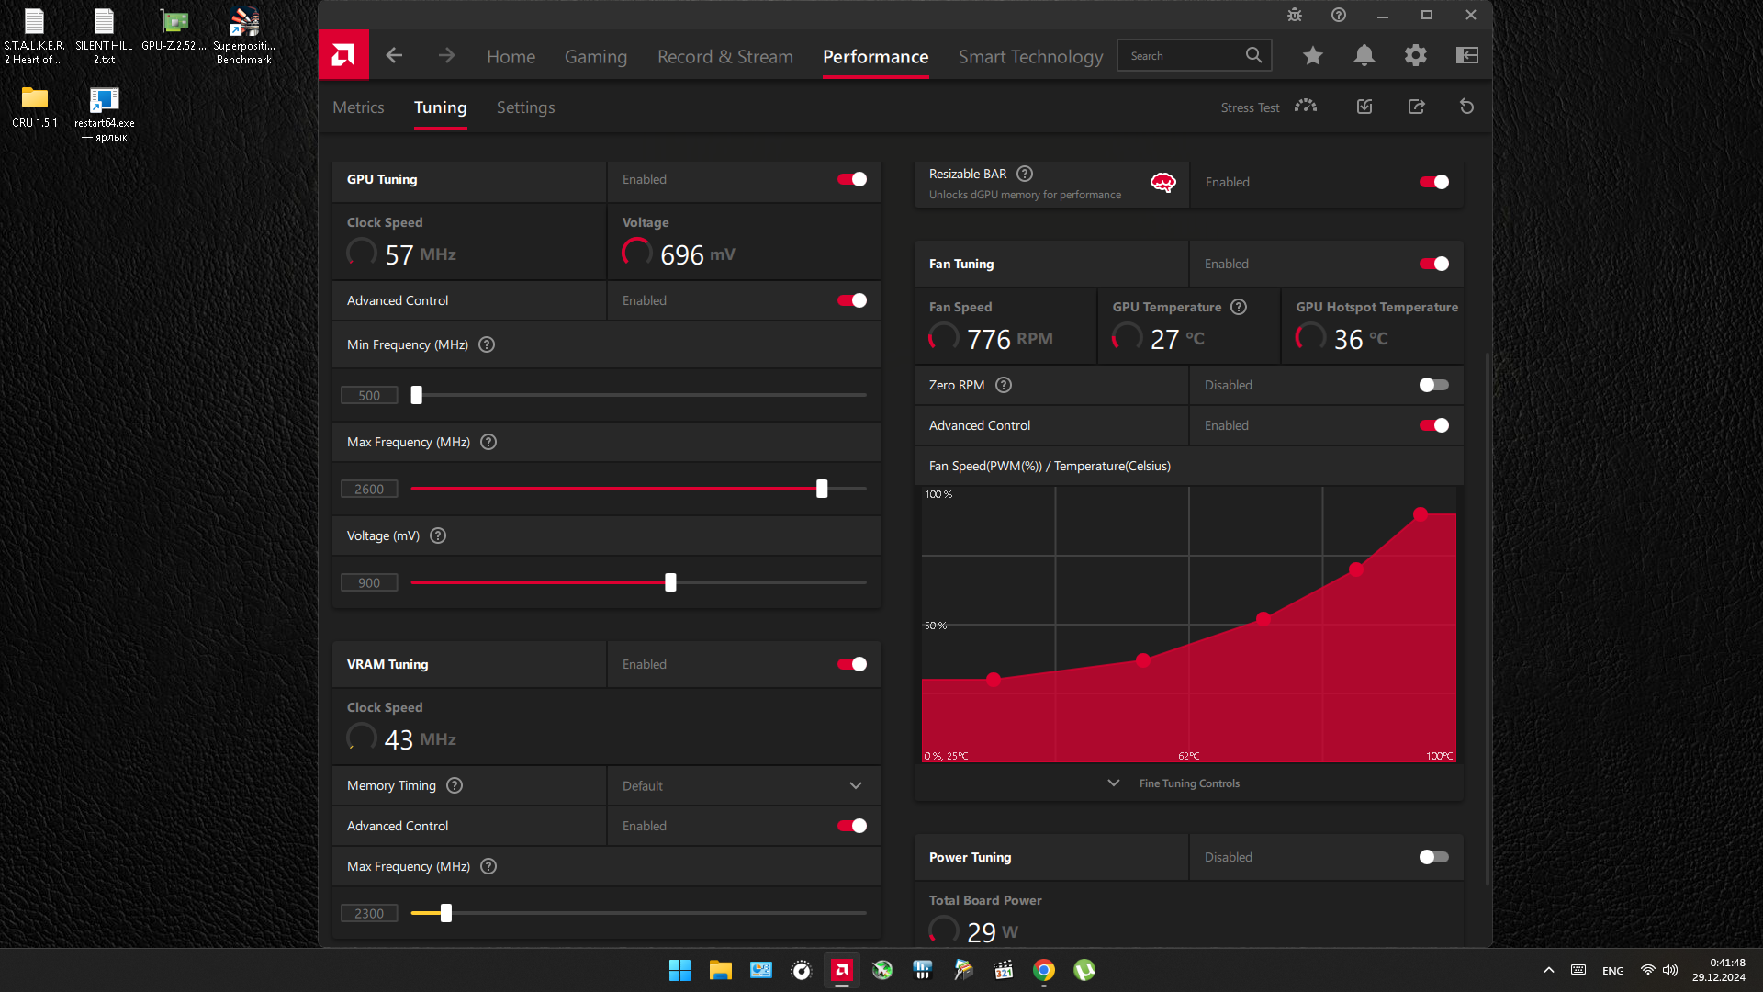Turn on the Power Tuning toggle
Screen dimensions: 1763x992
1432,857
